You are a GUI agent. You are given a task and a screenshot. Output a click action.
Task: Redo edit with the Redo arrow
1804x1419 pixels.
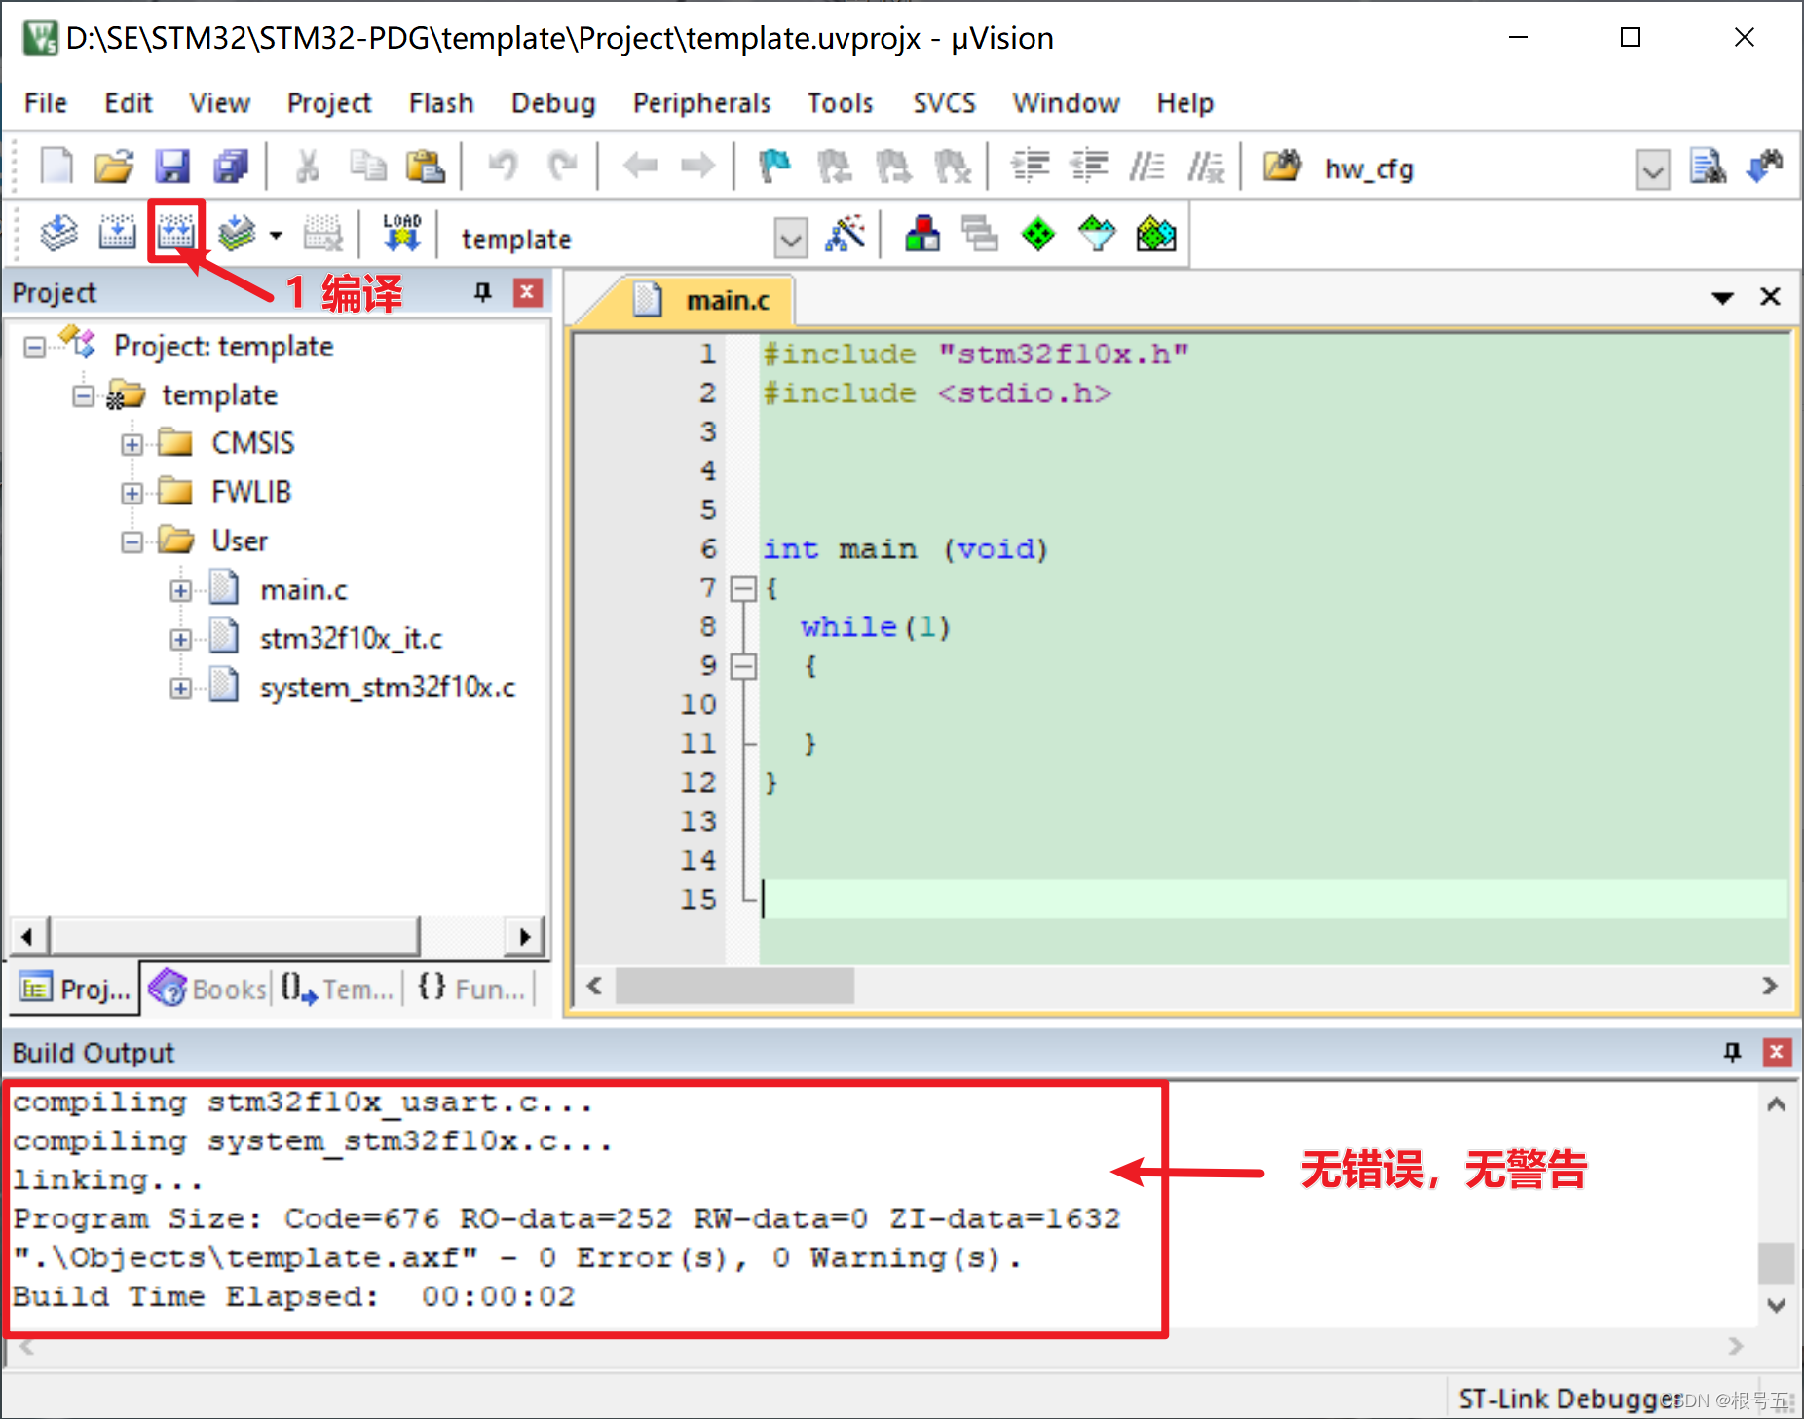click(x=562, y=167)
